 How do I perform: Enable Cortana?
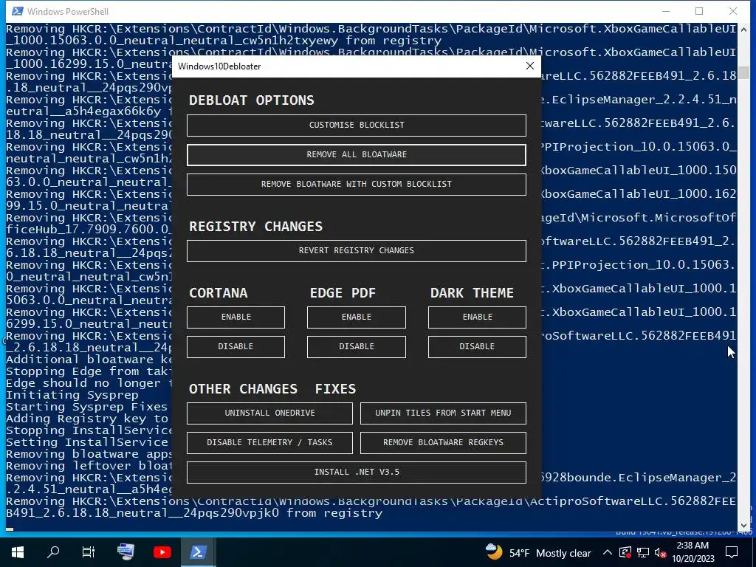tap(236, 317)
